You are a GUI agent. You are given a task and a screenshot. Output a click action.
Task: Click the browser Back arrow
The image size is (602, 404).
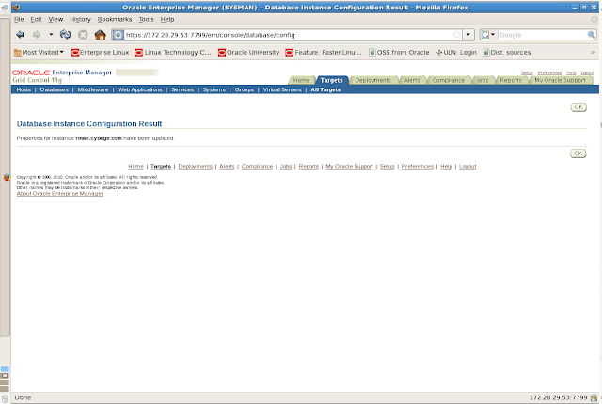pos(20,35)
